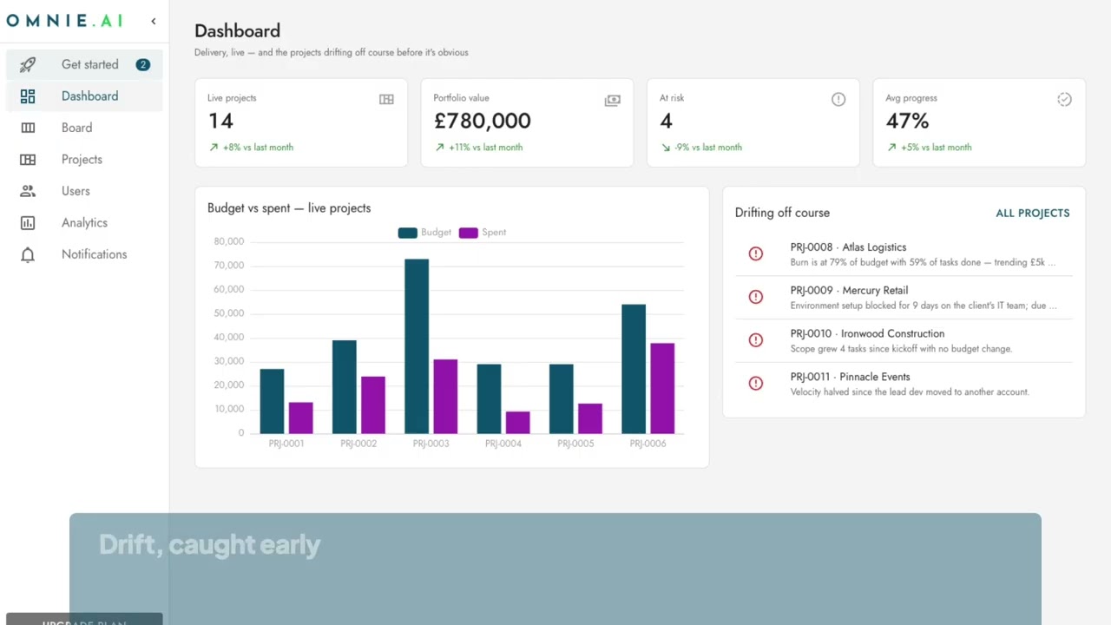Click the PRJ-0006 spent bar
The image size is (1111, 625).
click(662, 388)
